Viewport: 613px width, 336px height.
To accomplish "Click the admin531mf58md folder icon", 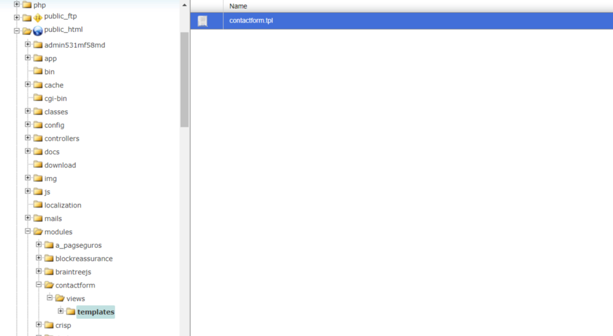I will 38,45.
